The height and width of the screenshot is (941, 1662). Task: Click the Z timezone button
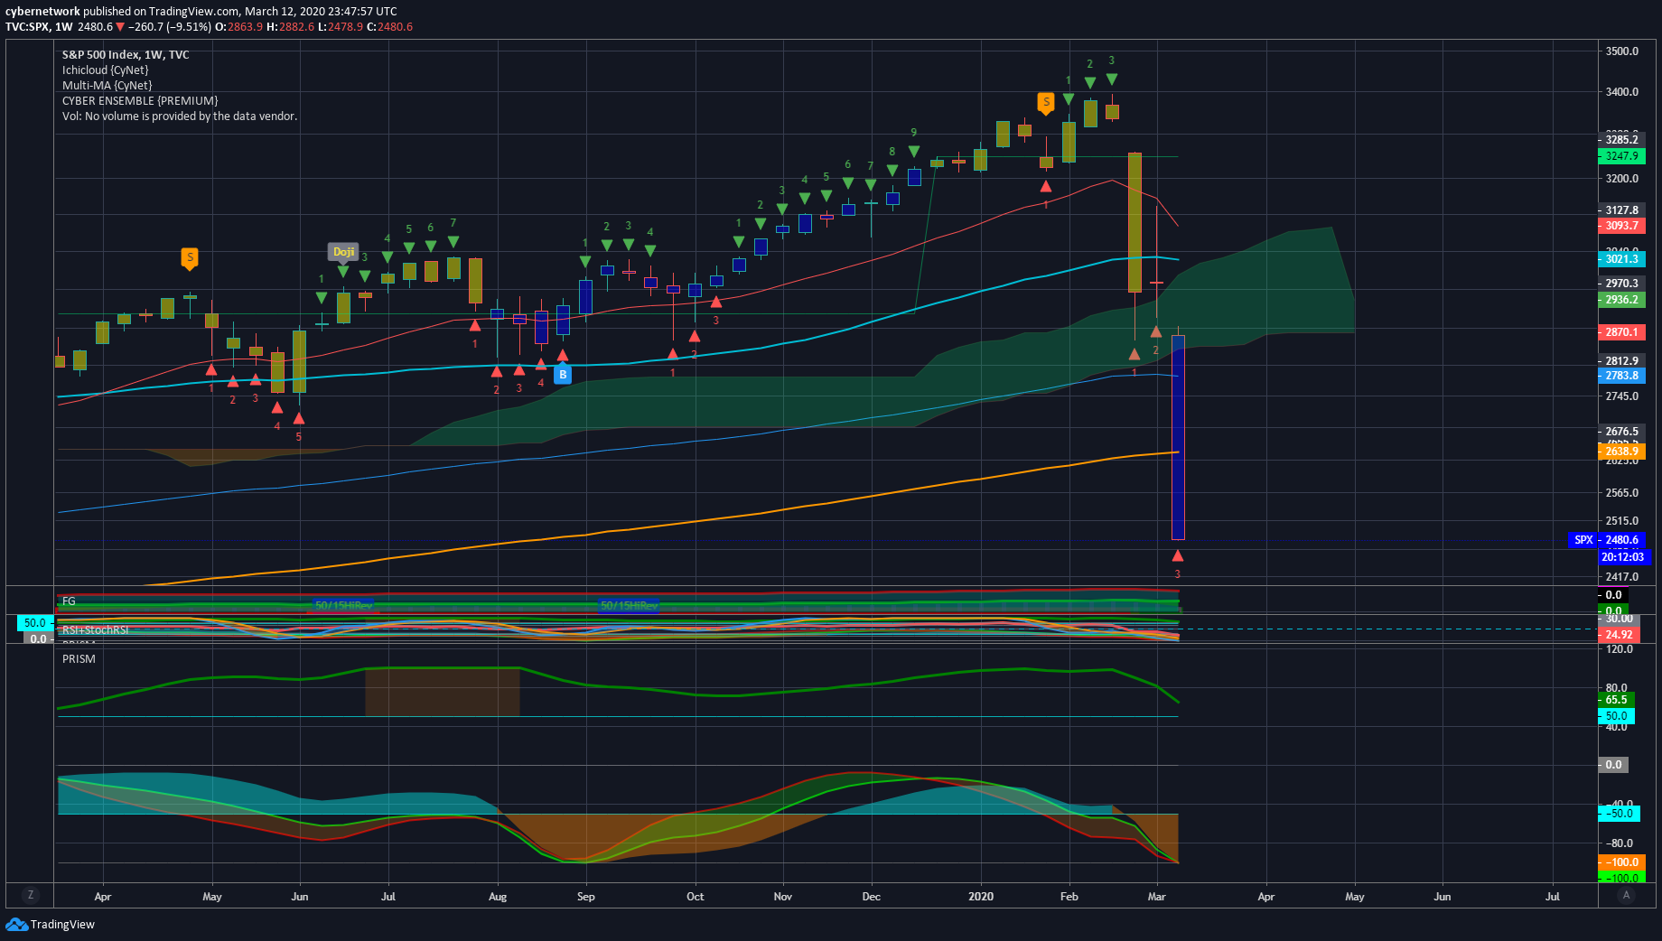click(x=31, y=895)
